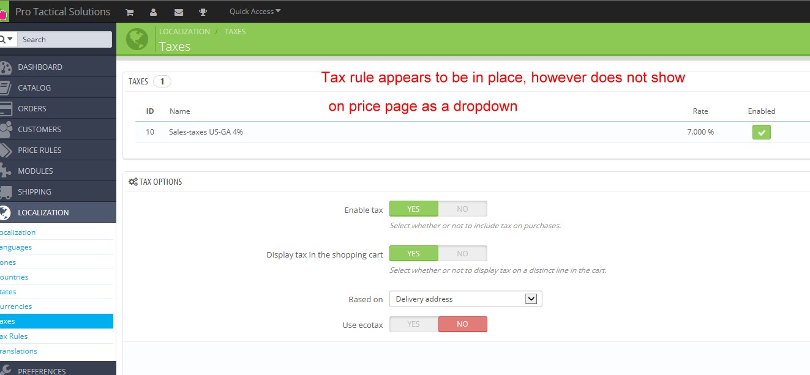The height and width of the screenshot is (375, 810).
Task: Open the Countries submenu link
Action: click(x=14, y=277)
